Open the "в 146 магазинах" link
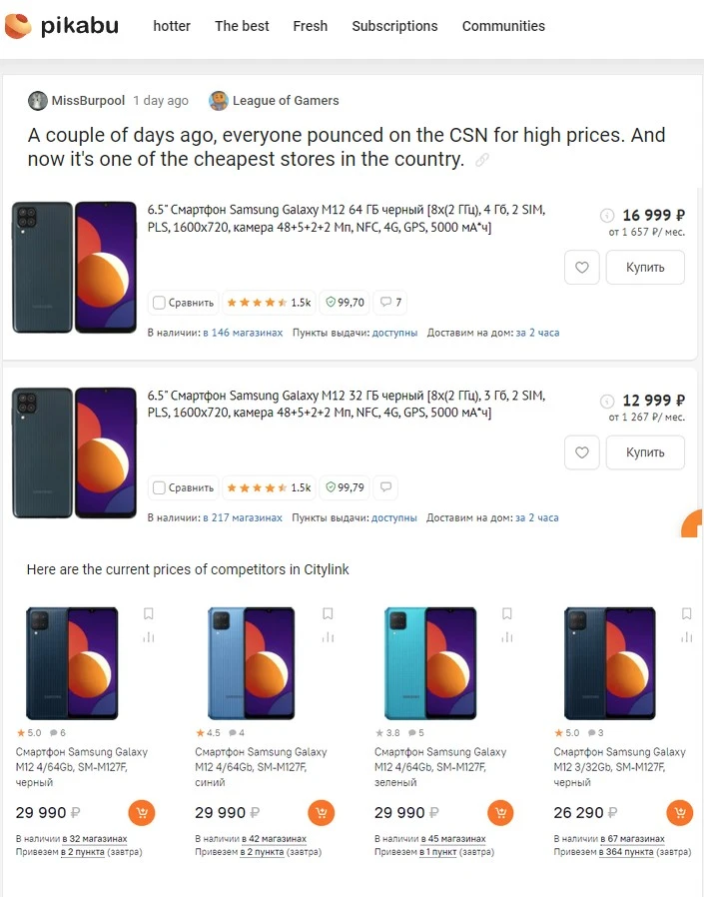The width and height of the screenshot is (704, 897). click(x=243, y=333)
